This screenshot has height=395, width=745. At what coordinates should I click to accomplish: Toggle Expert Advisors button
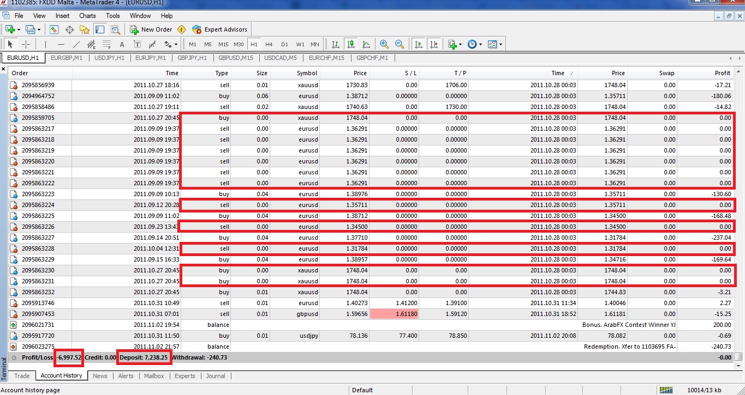coord(220,29)
